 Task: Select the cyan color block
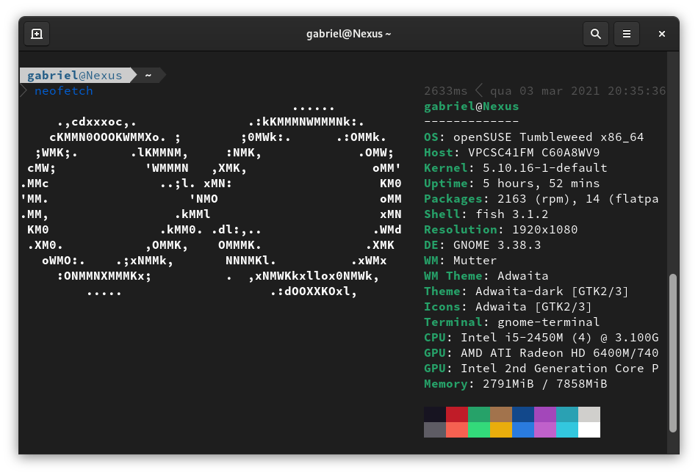(x=567, y=429)
